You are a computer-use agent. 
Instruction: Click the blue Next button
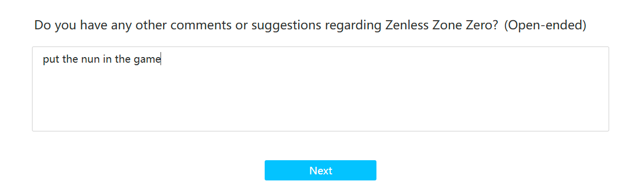pyautogui.click(x=320, y=170)
